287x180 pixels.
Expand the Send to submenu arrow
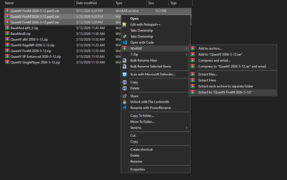[x=186, y=128]
